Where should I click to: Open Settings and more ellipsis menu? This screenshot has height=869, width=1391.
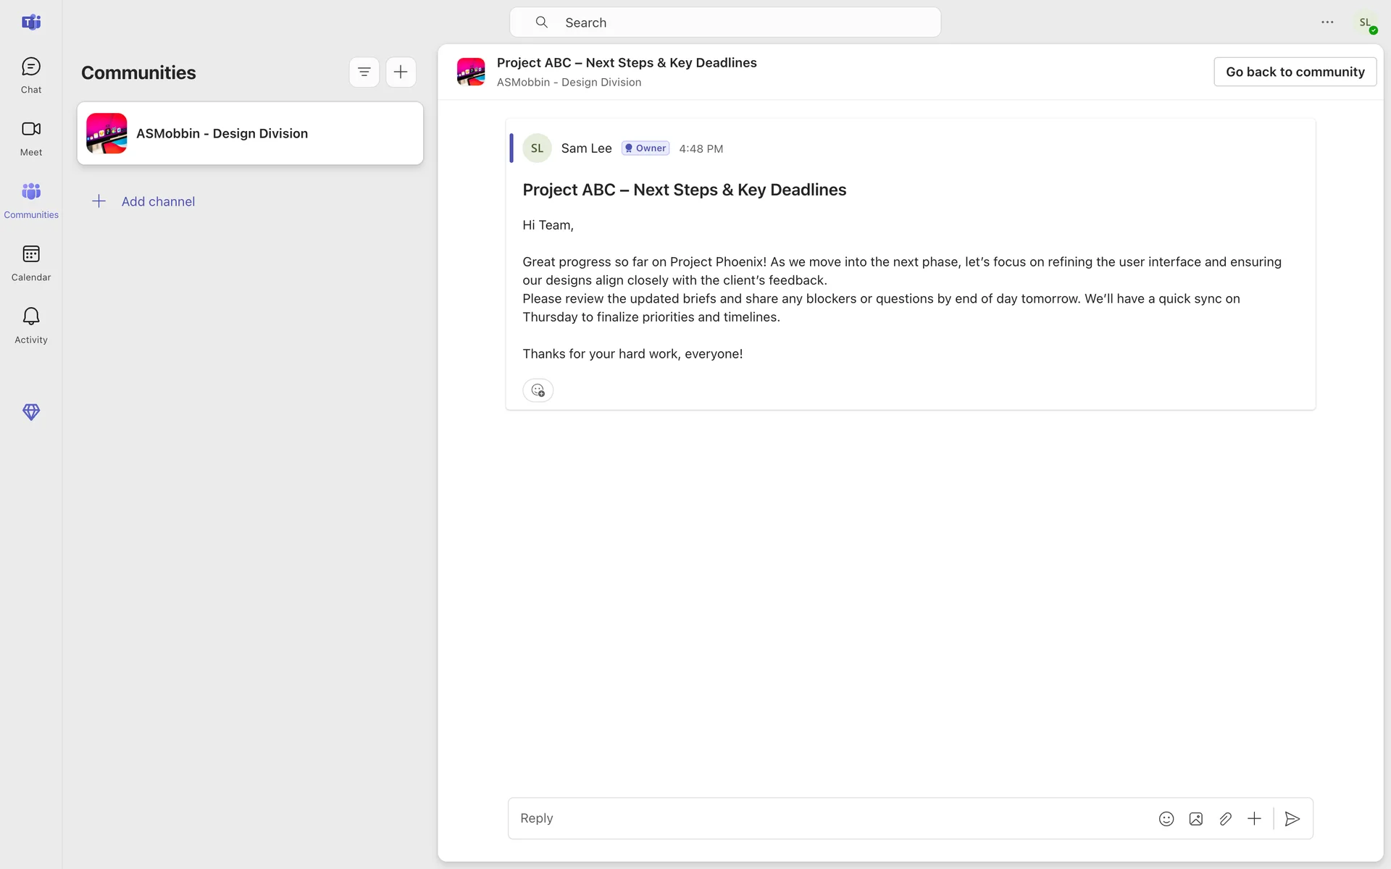click(1327, 22)
